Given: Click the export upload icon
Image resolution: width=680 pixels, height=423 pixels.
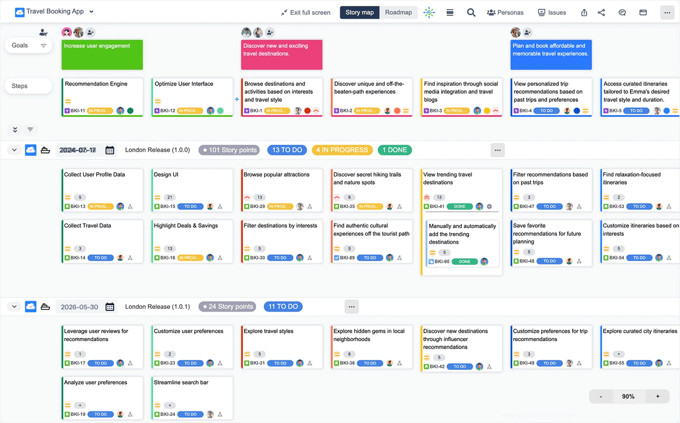Looking at the screenshot, I should tap(584, 12).
